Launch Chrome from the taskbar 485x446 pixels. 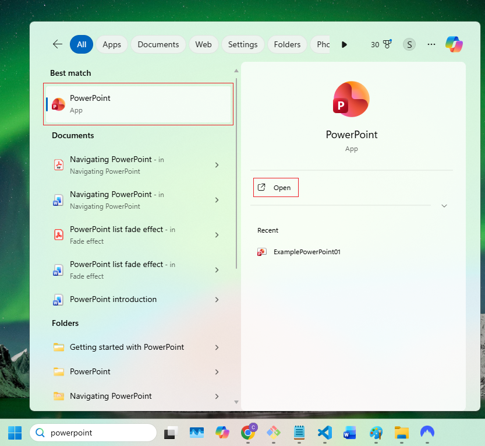(248, 433)
